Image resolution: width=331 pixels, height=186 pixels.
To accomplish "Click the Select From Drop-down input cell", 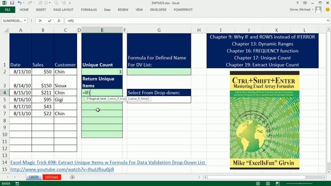I will click(x=159, y=100).
